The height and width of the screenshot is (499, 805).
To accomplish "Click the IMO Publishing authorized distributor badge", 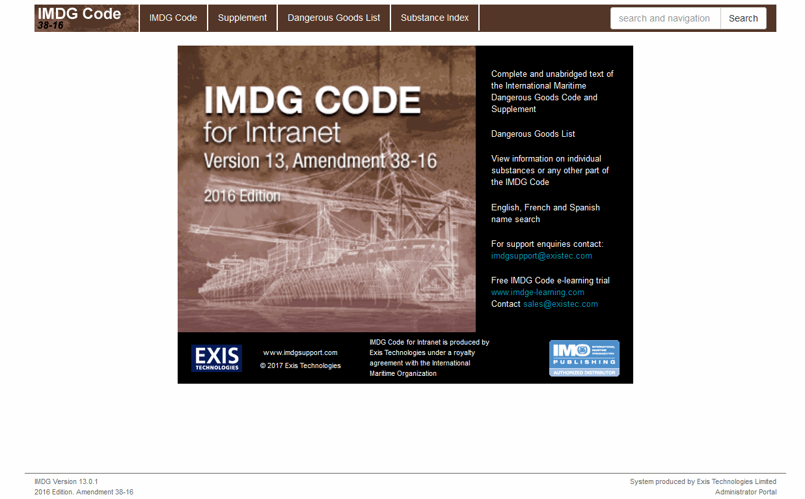I will point(584,358).
